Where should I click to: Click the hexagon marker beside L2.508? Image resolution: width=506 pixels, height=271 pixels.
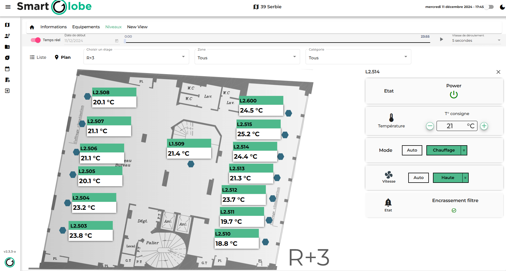click(87, 96)
